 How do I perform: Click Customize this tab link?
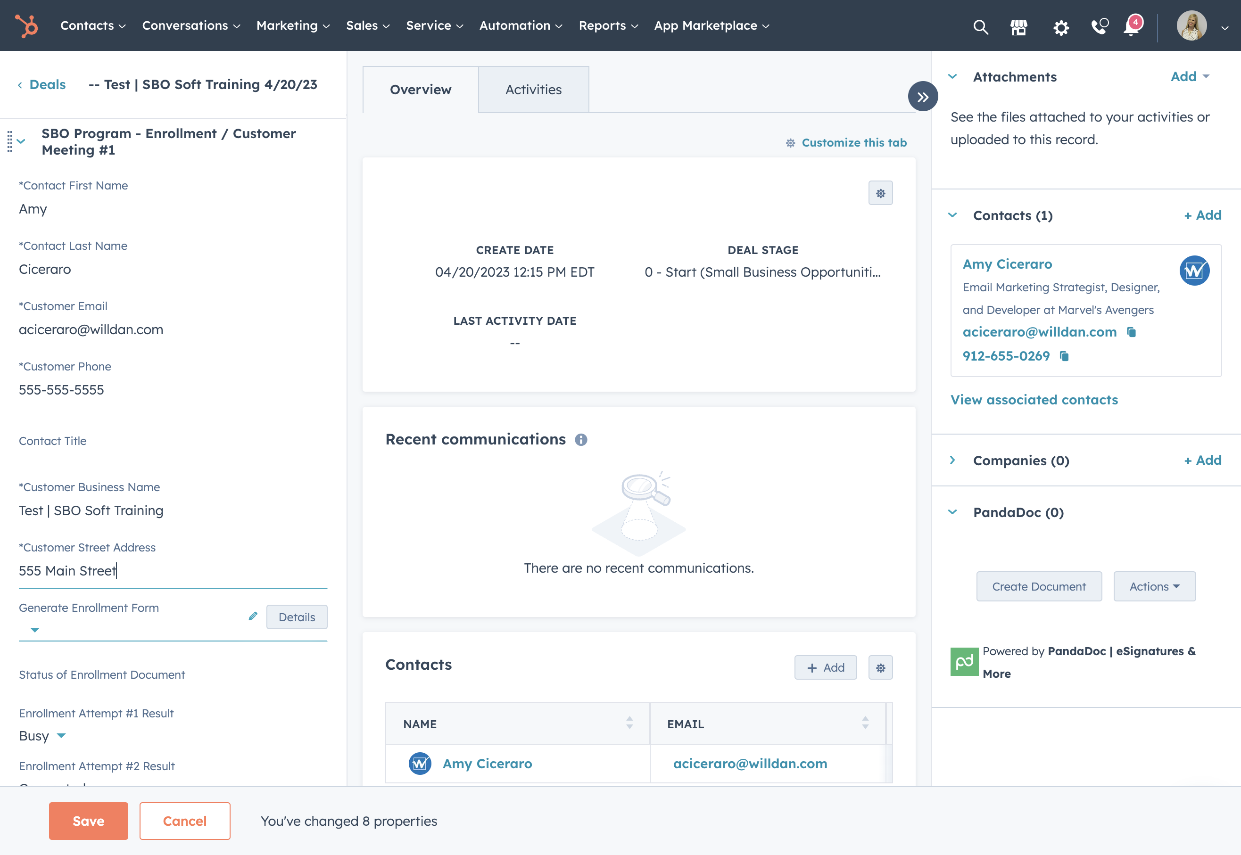(846, 142)
